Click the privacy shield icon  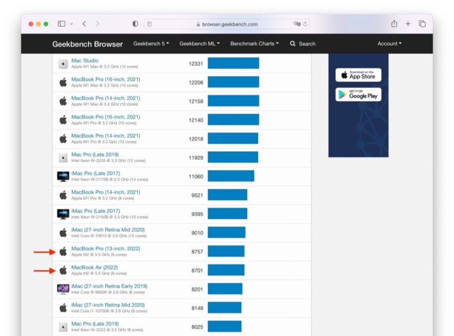(x=135, y=24)
